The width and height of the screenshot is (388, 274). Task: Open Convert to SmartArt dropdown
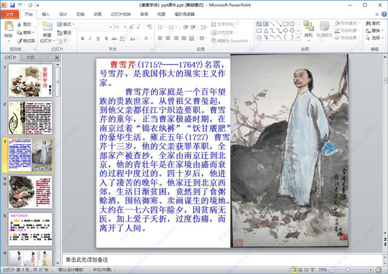(x=231, y=41)
